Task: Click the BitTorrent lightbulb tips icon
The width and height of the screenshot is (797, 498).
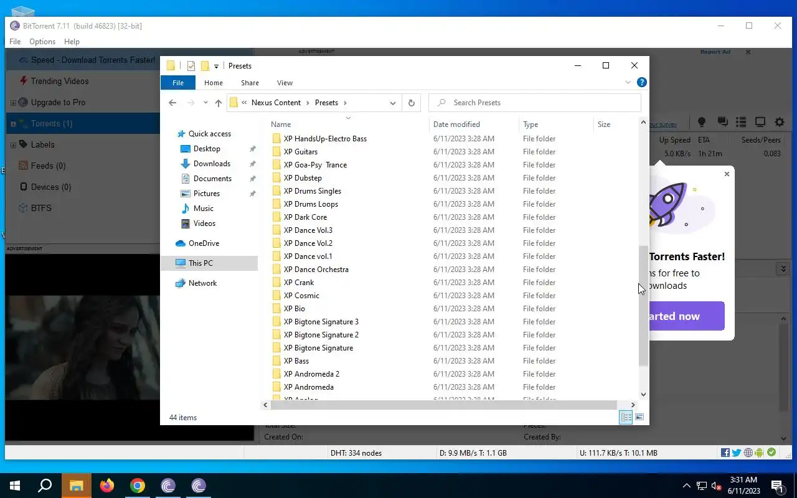Action: point(702,122)
